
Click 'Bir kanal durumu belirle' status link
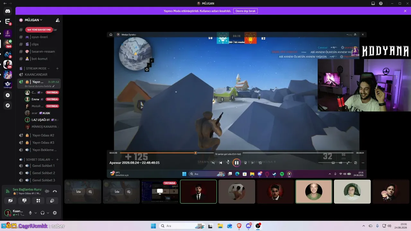(40, 86)
